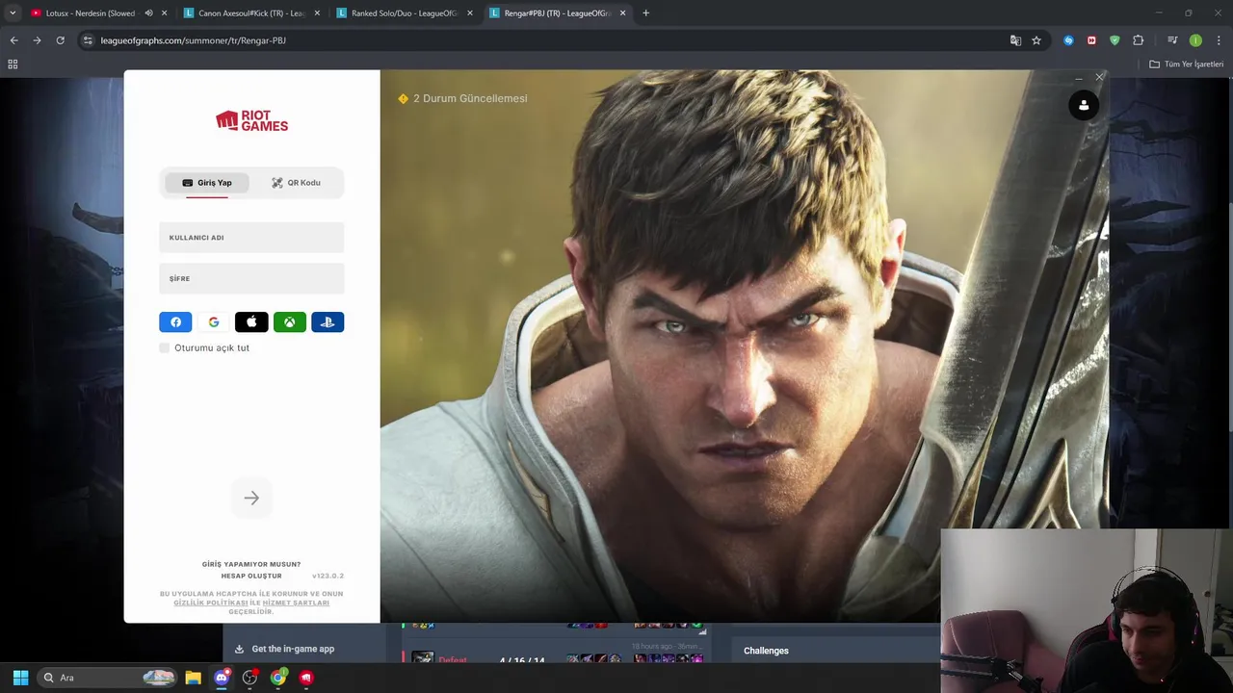Open the Riot client account icon
This screenshot has height=693, width=1233.
(x=1084, y=105)
